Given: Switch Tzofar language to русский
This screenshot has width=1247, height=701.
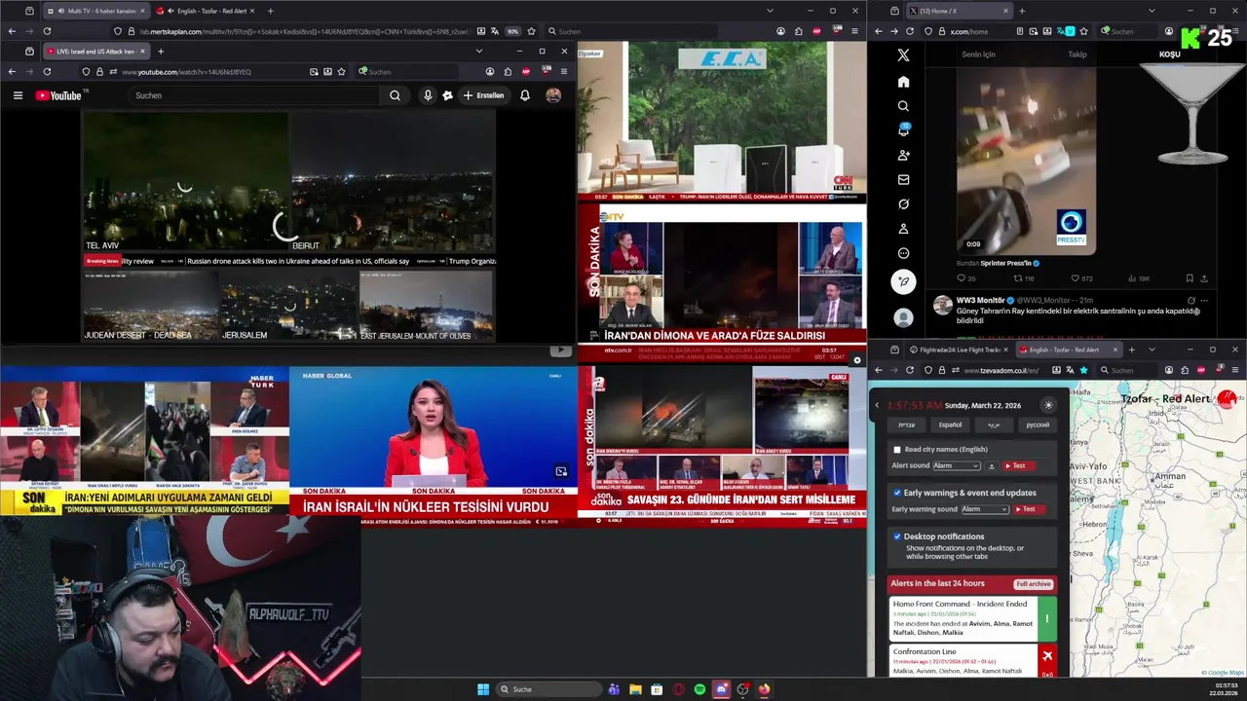Looking at the screenshot, I should (1038, 424).
